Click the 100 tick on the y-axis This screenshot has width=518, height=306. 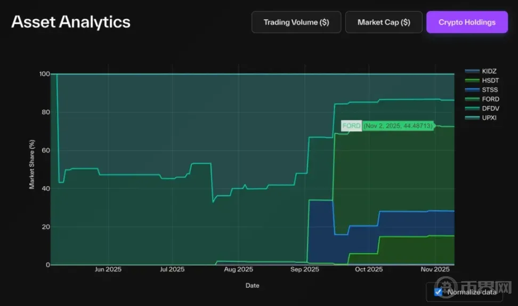pyautogui.click(x=45, y=74)
